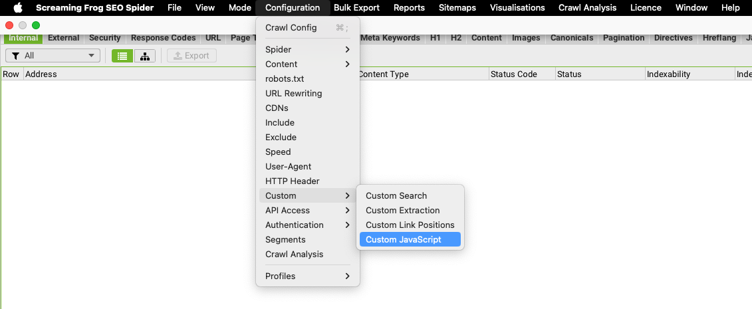752x309 pixels.
Task: Expand the Authentication submenu
Action: click(x=307, y=225)
